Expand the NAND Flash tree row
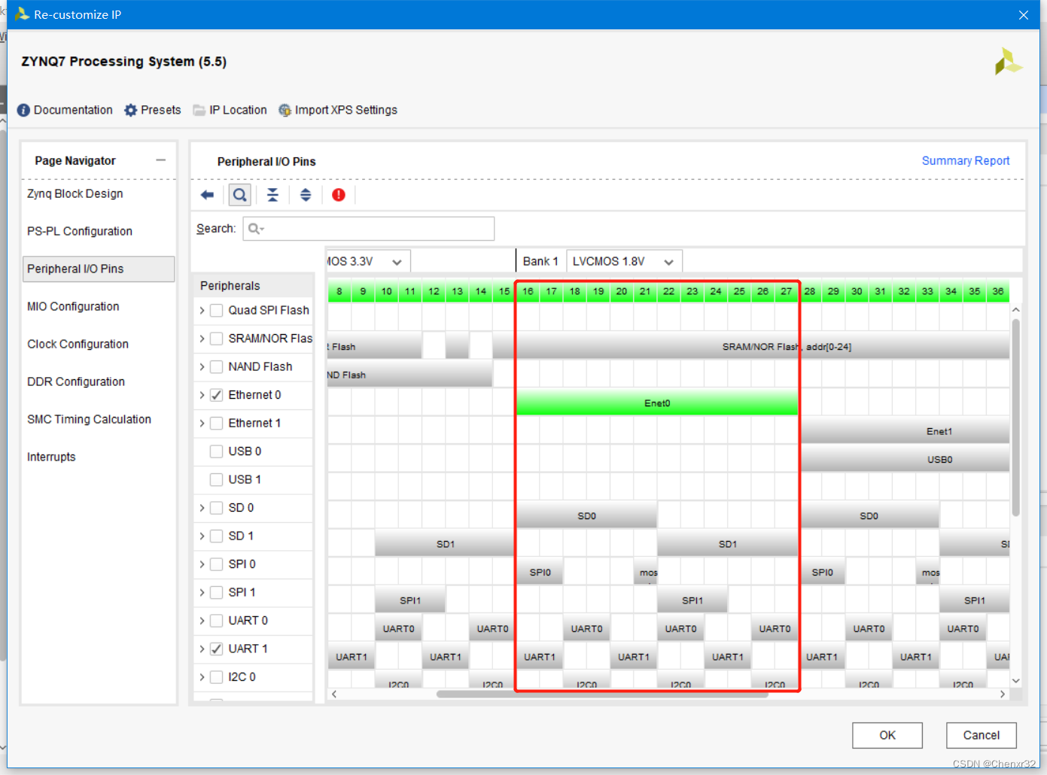Screen dimensions: 1047x775 pyautogui.click(x=202, y=366)
